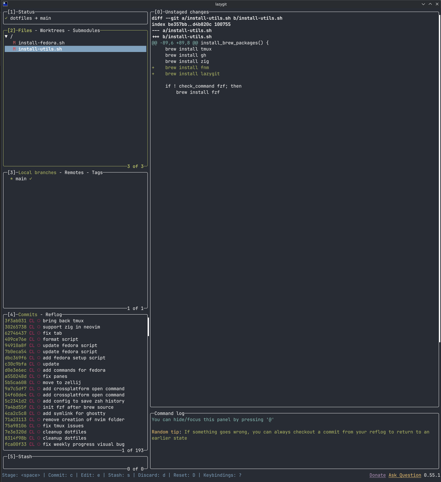
Task: Open the Files tab
Action: tap(25, 31)
